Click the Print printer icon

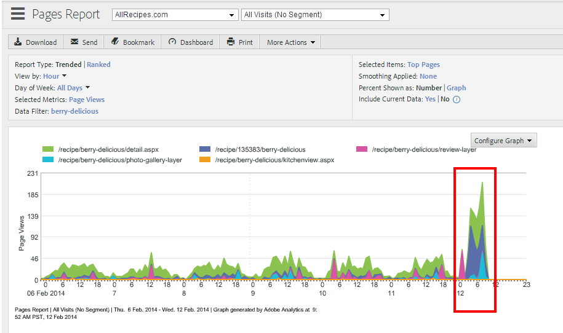(231, 42)
